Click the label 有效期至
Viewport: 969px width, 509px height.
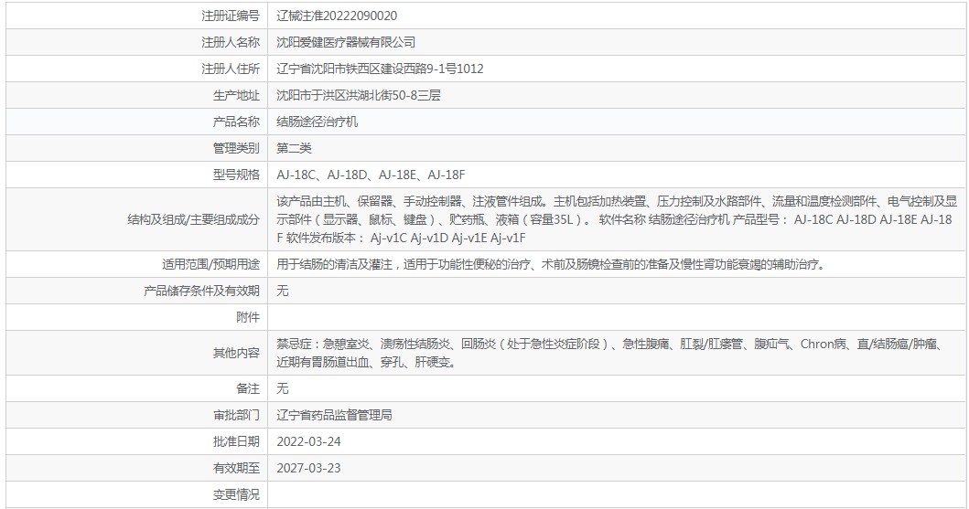coord(236,468)
